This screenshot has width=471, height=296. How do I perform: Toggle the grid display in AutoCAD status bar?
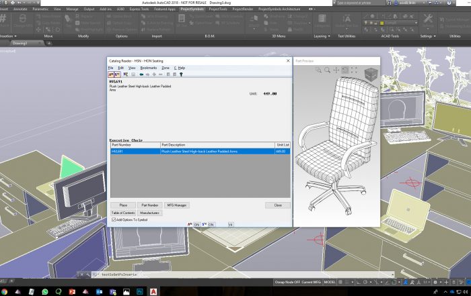340,282
